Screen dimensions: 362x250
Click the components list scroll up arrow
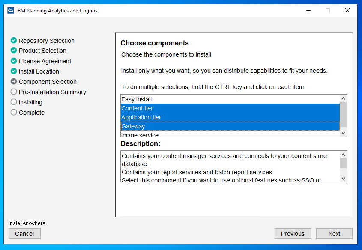click(x=343, y=98)
